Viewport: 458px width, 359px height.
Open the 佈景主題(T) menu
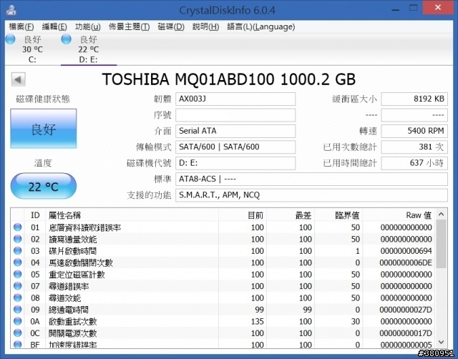[129, 27]
